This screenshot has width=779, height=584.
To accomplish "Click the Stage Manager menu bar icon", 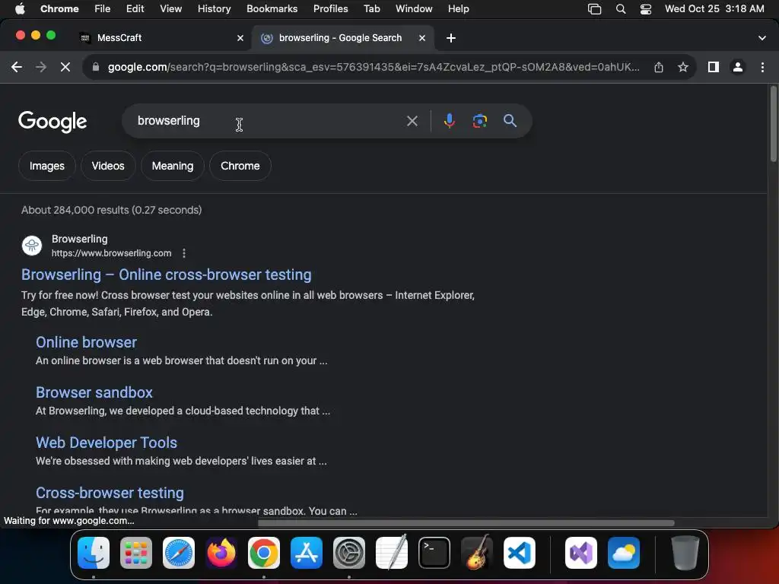I will pyautogui.click(x=594, y=9).
